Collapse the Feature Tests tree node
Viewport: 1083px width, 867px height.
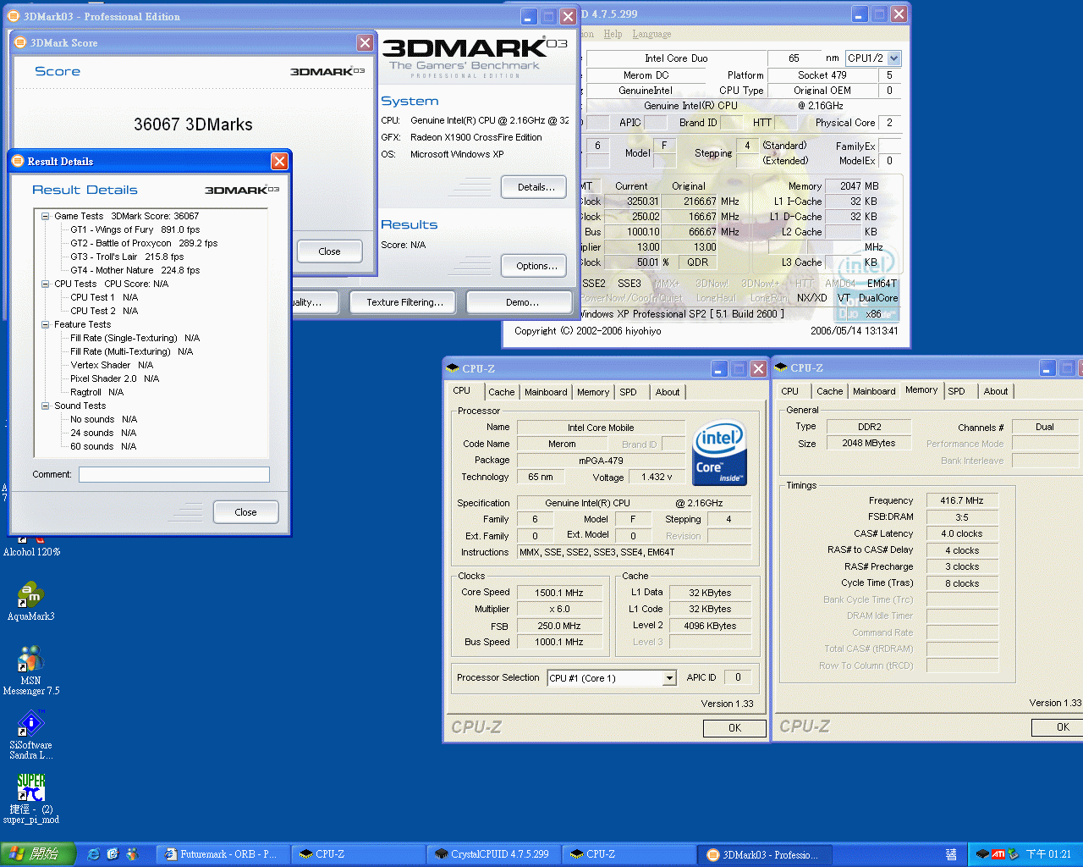(46, 324)
